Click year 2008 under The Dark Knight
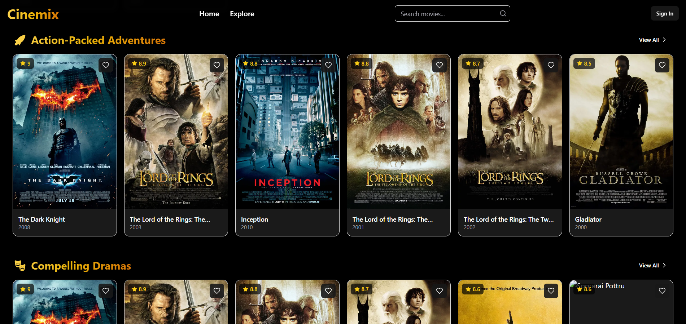The height and width of the screenshot is (324, 686). click(x=24, y=227)
